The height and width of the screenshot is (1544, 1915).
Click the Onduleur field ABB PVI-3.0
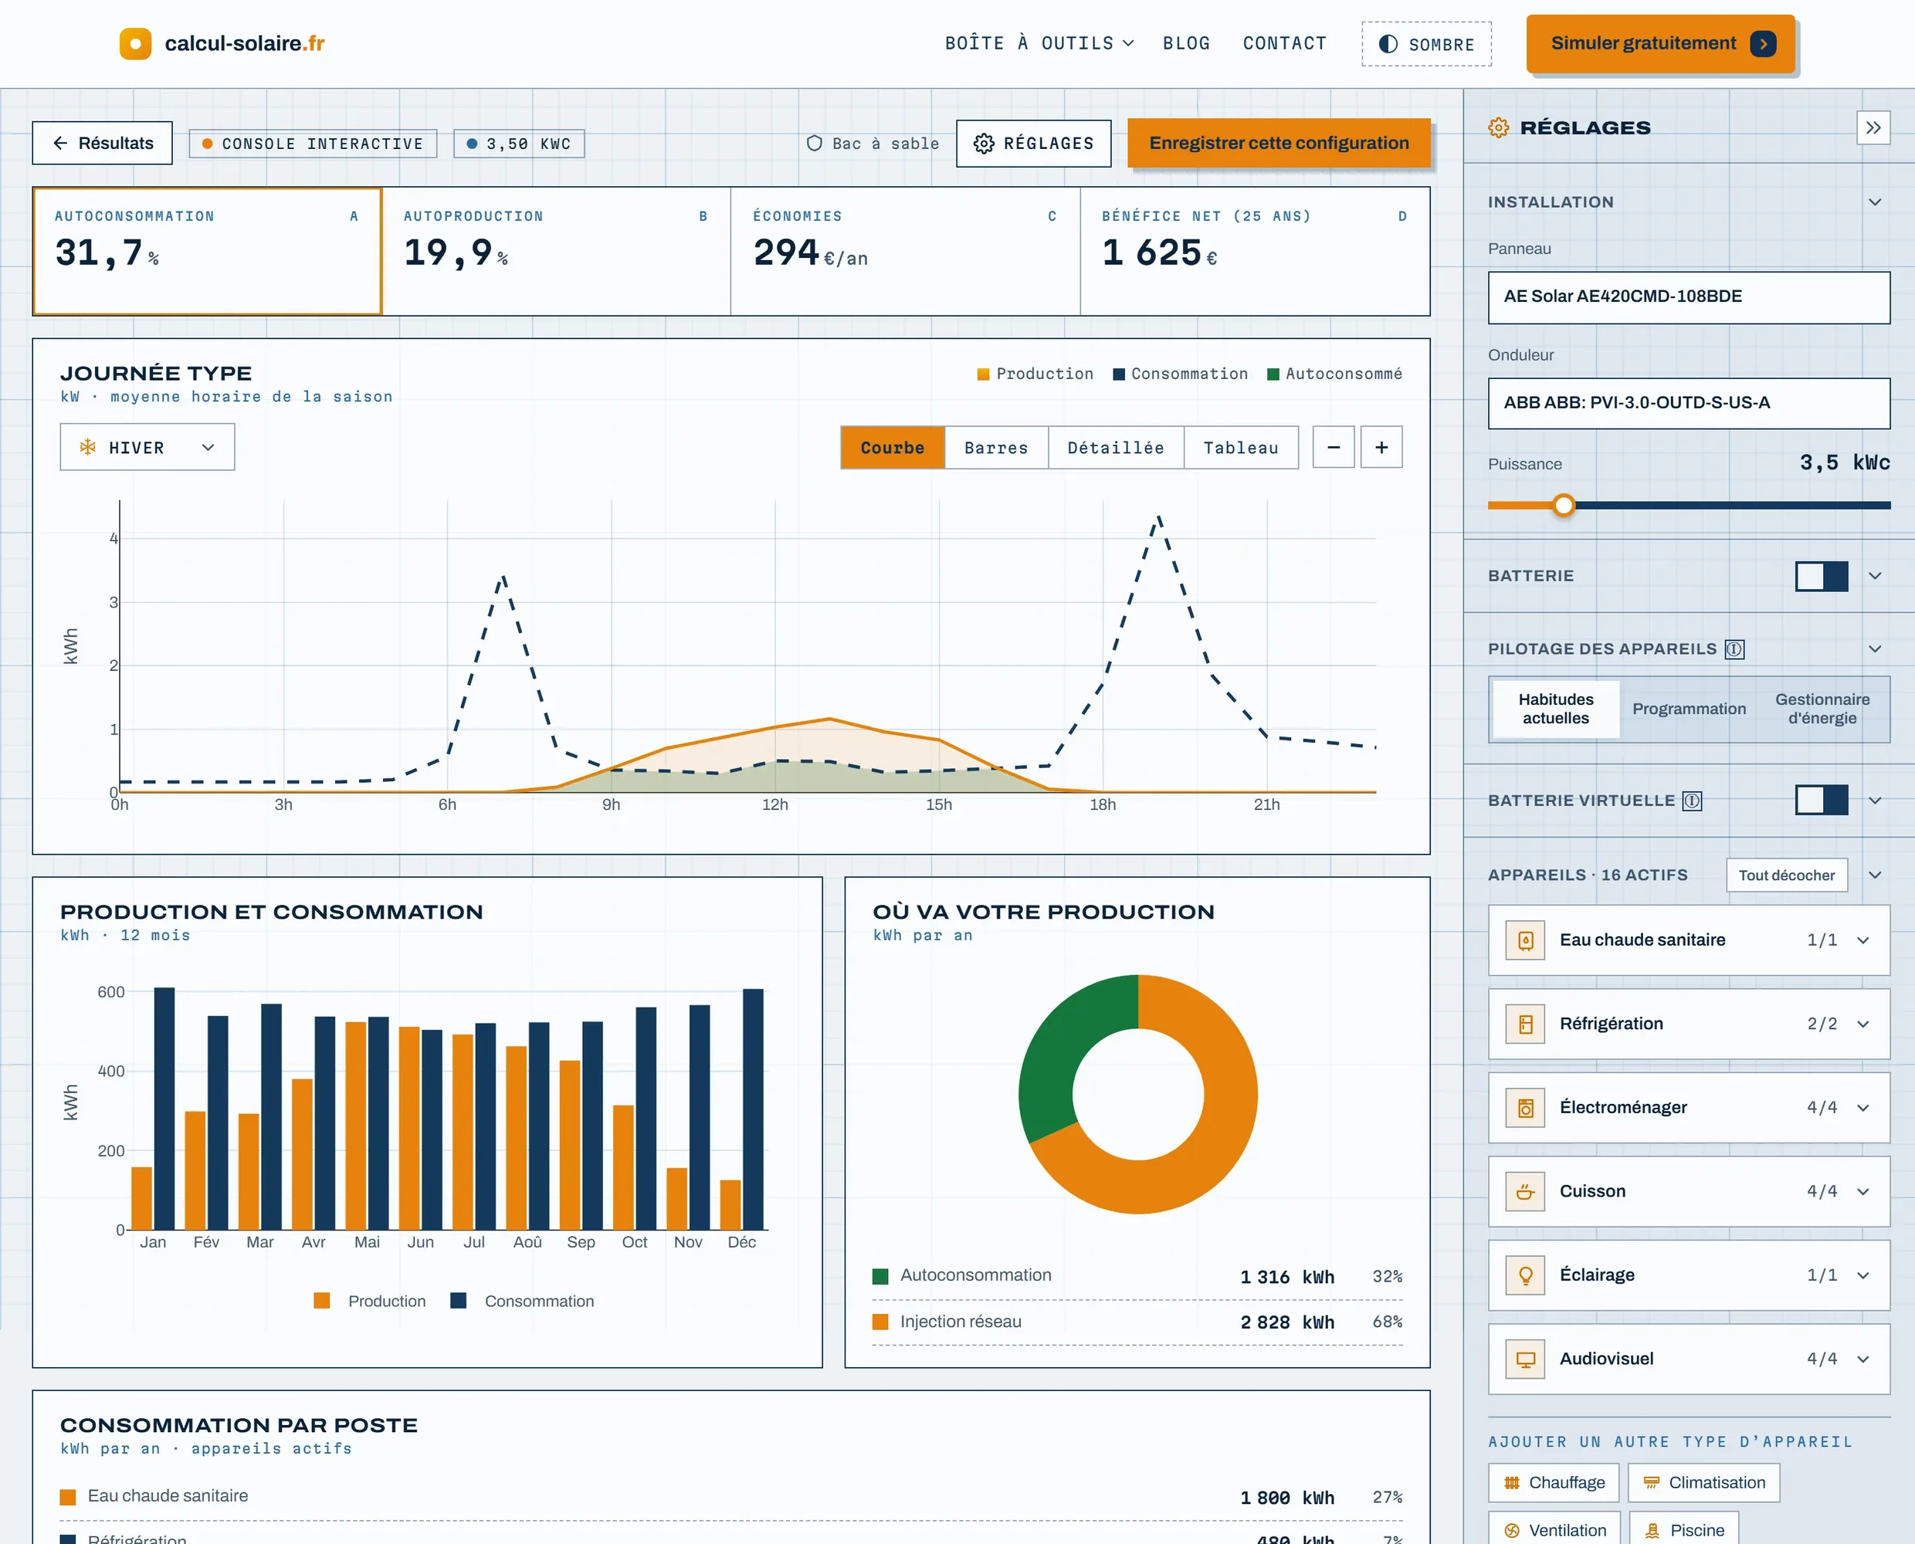pos(1688,403)
